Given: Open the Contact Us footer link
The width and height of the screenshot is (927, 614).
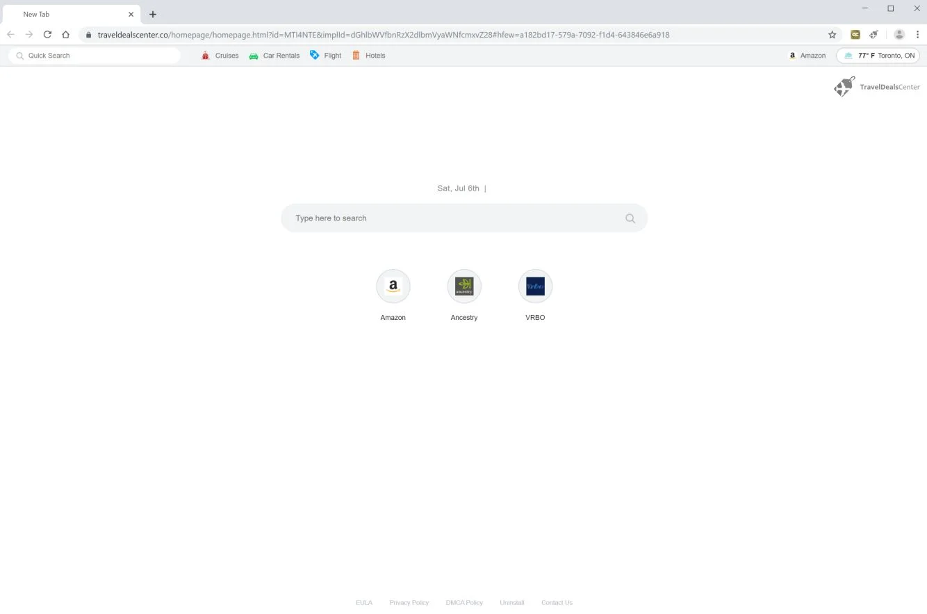Looking at the screenshot, I should click(557, 603).
